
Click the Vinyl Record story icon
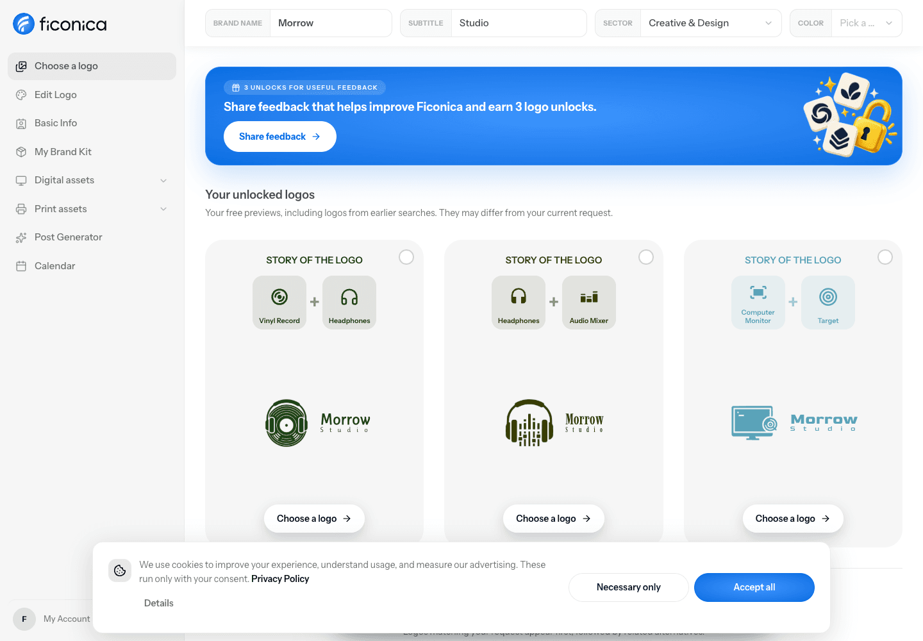pos(279,297)
